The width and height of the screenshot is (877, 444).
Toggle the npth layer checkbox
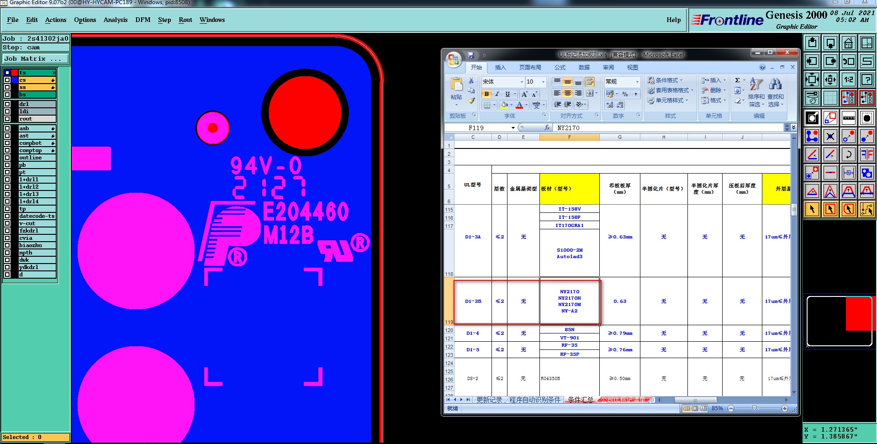coord(7,253)
